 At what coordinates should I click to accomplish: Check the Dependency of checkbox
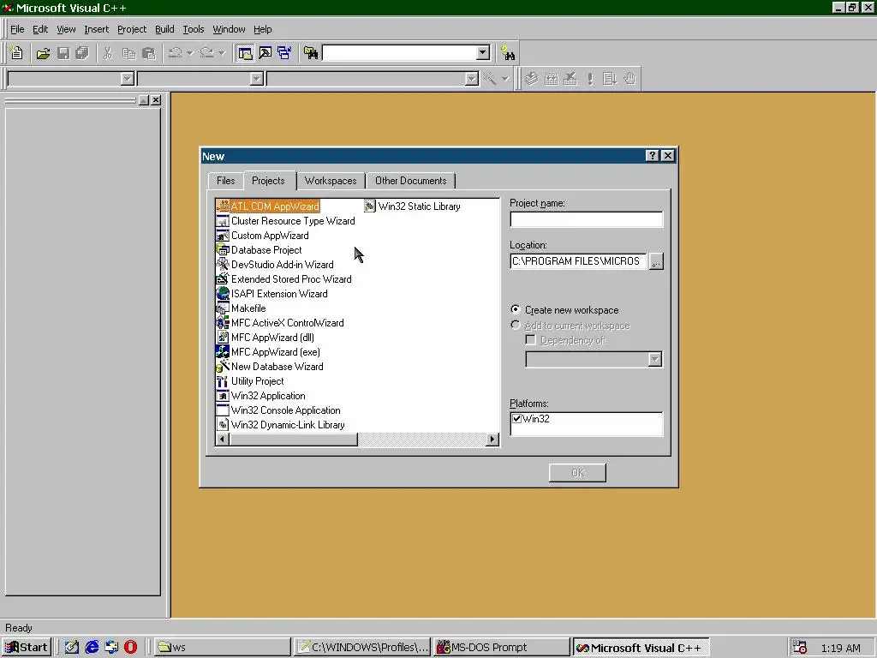531,339
